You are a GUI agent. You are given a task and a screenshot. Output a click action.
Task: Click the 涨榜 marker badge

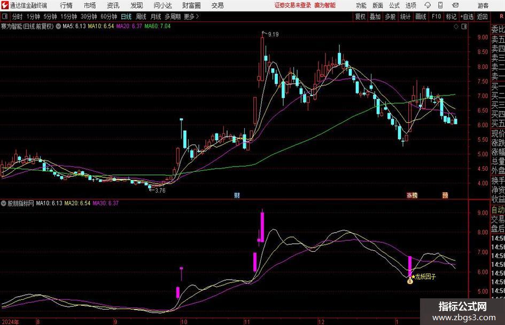[x=412, y=195]
